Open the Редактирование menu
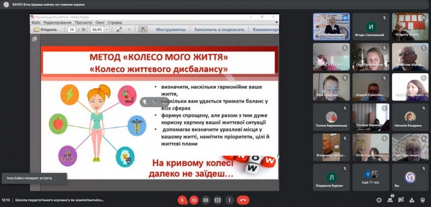The width and height of the screenshot is (431, 207). [58, 23]
